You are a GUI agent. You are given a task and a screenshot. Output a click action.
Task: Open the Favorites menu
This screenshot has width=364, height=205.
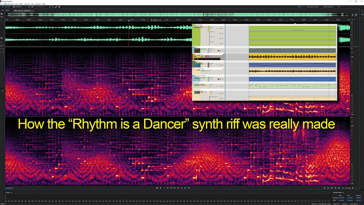[x=27, y=4]
